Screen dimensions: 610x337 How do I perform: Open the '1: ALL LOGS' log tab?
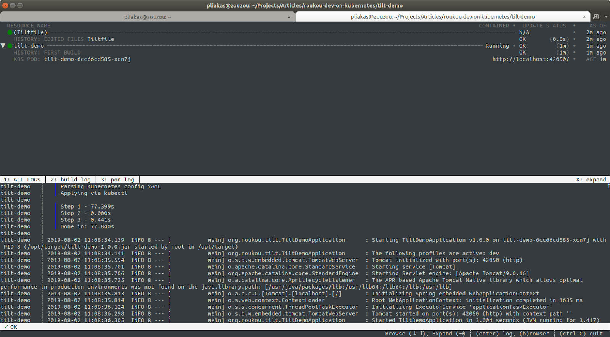point(22,180)
